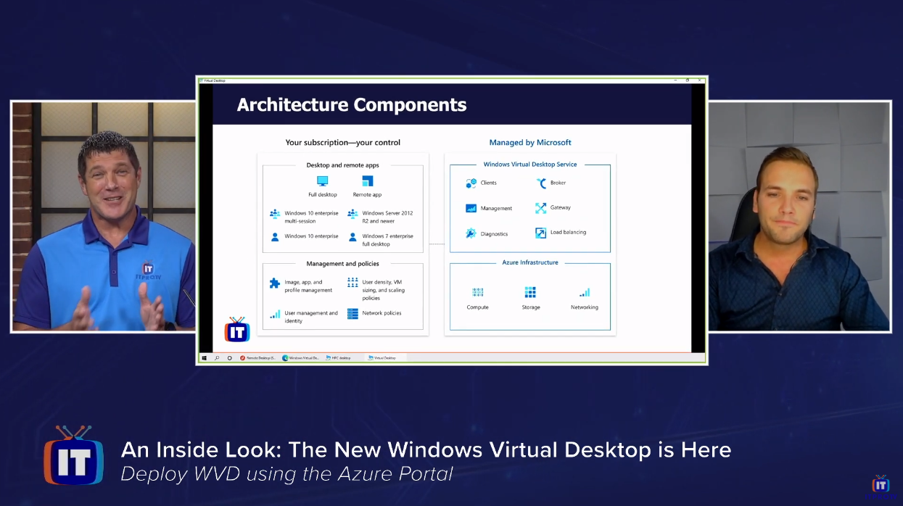The height and width of the screenshot is (506, 903).
Task: Select the Clients icon under WVD Service
Action: 471,183
